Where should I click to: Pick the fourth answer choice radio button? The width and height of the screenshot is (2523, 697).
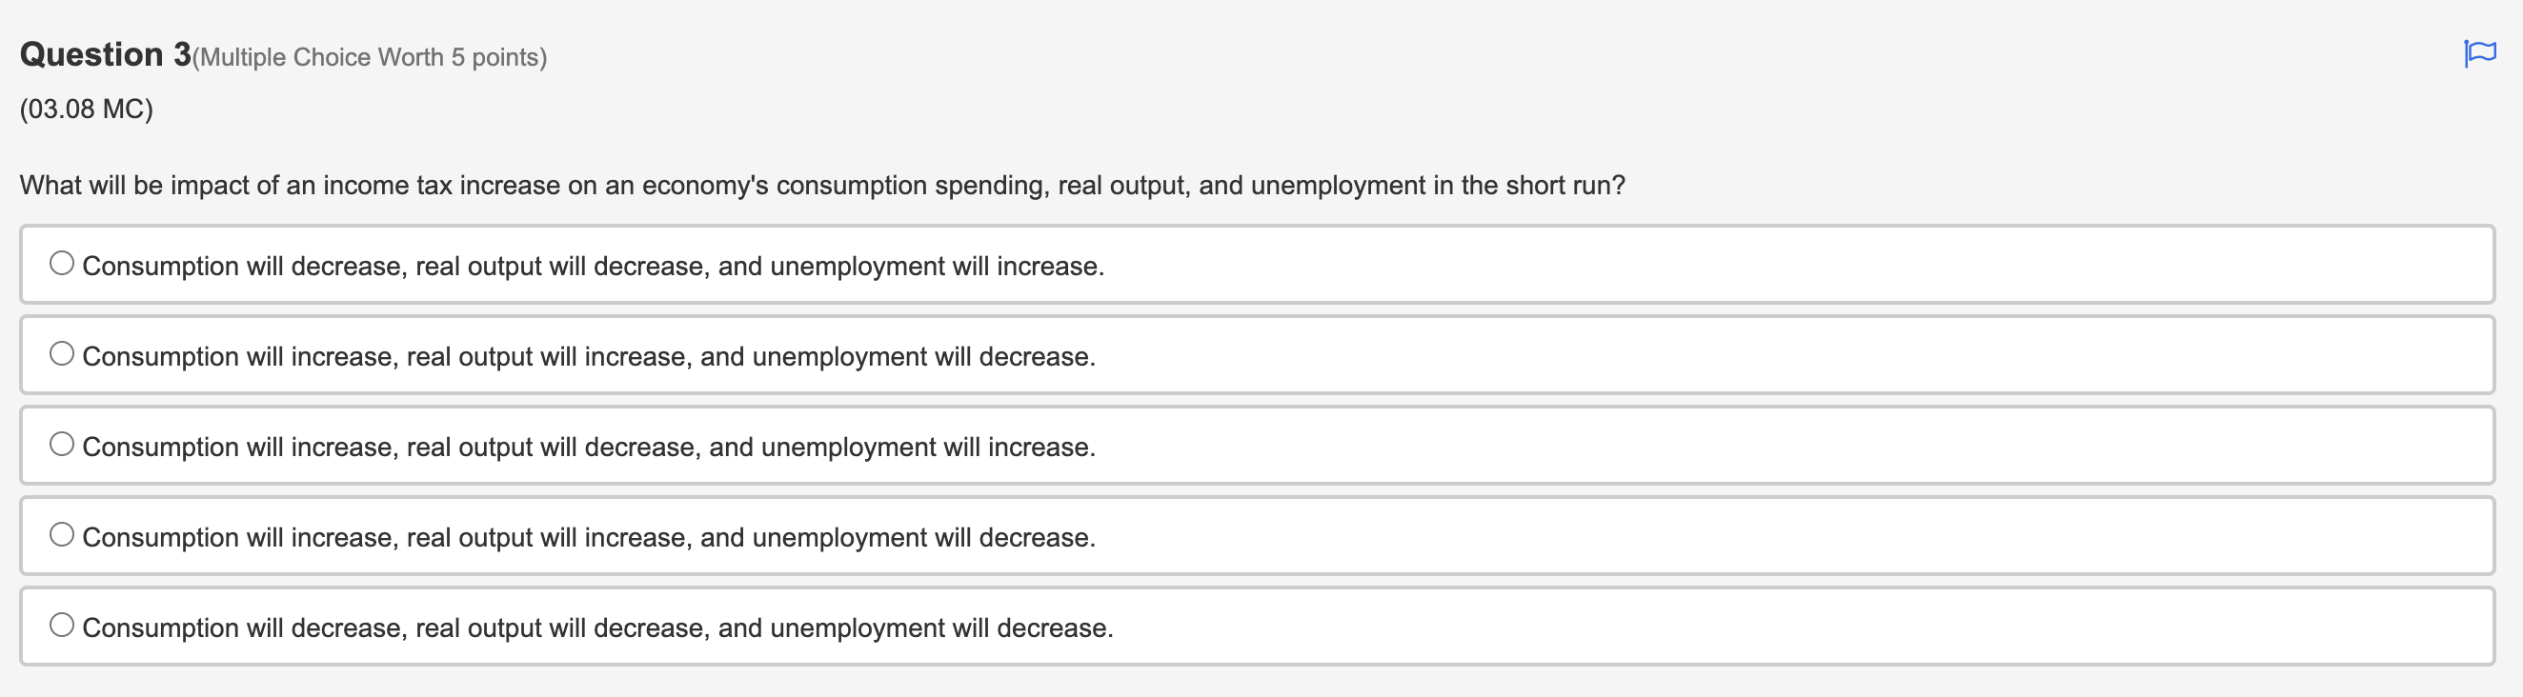(62, 532)
